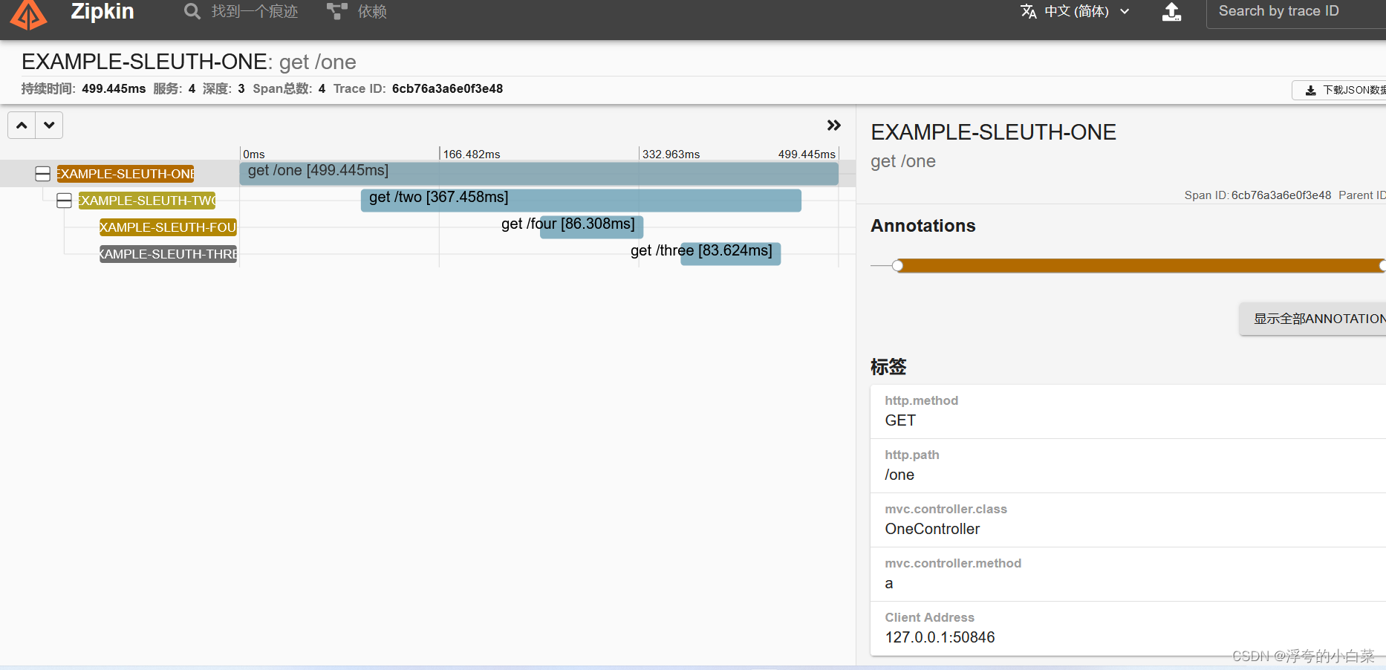Open the 找到一个痕迹 menu item
The image size is (1386, 670).
click(x=254, y=11)
